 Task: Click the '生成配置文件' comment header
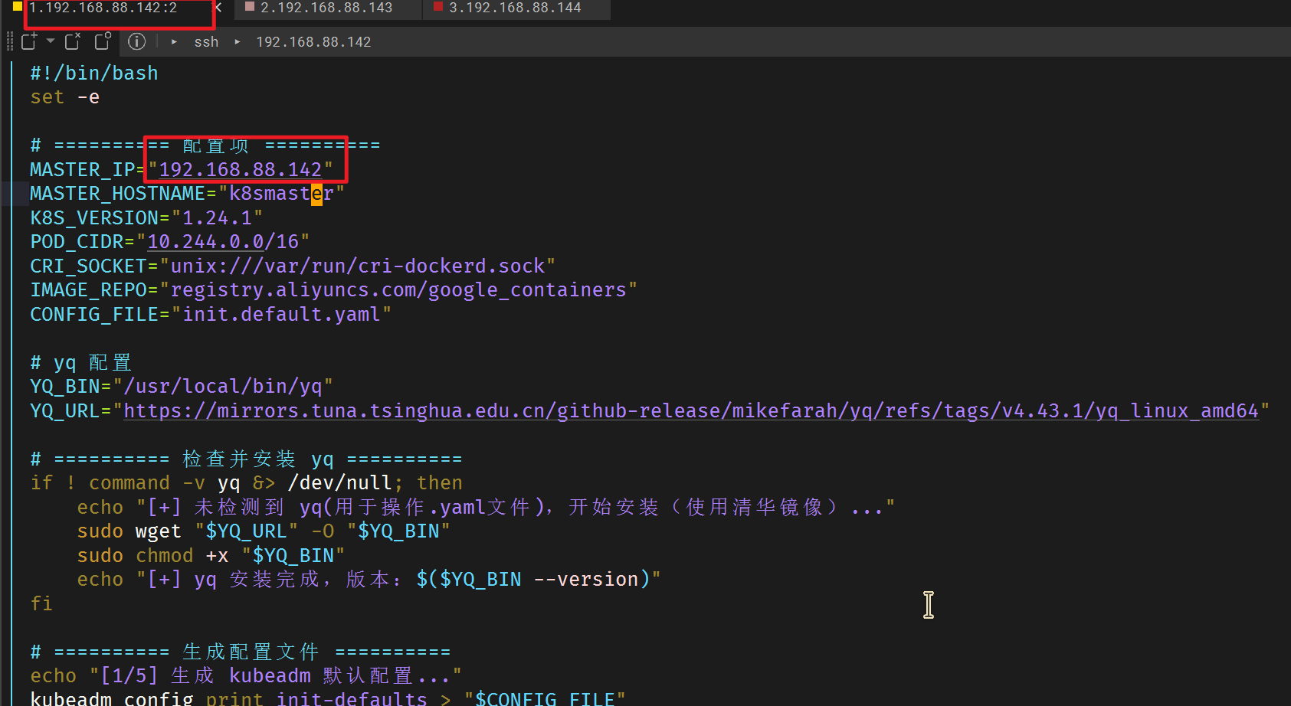241,652
